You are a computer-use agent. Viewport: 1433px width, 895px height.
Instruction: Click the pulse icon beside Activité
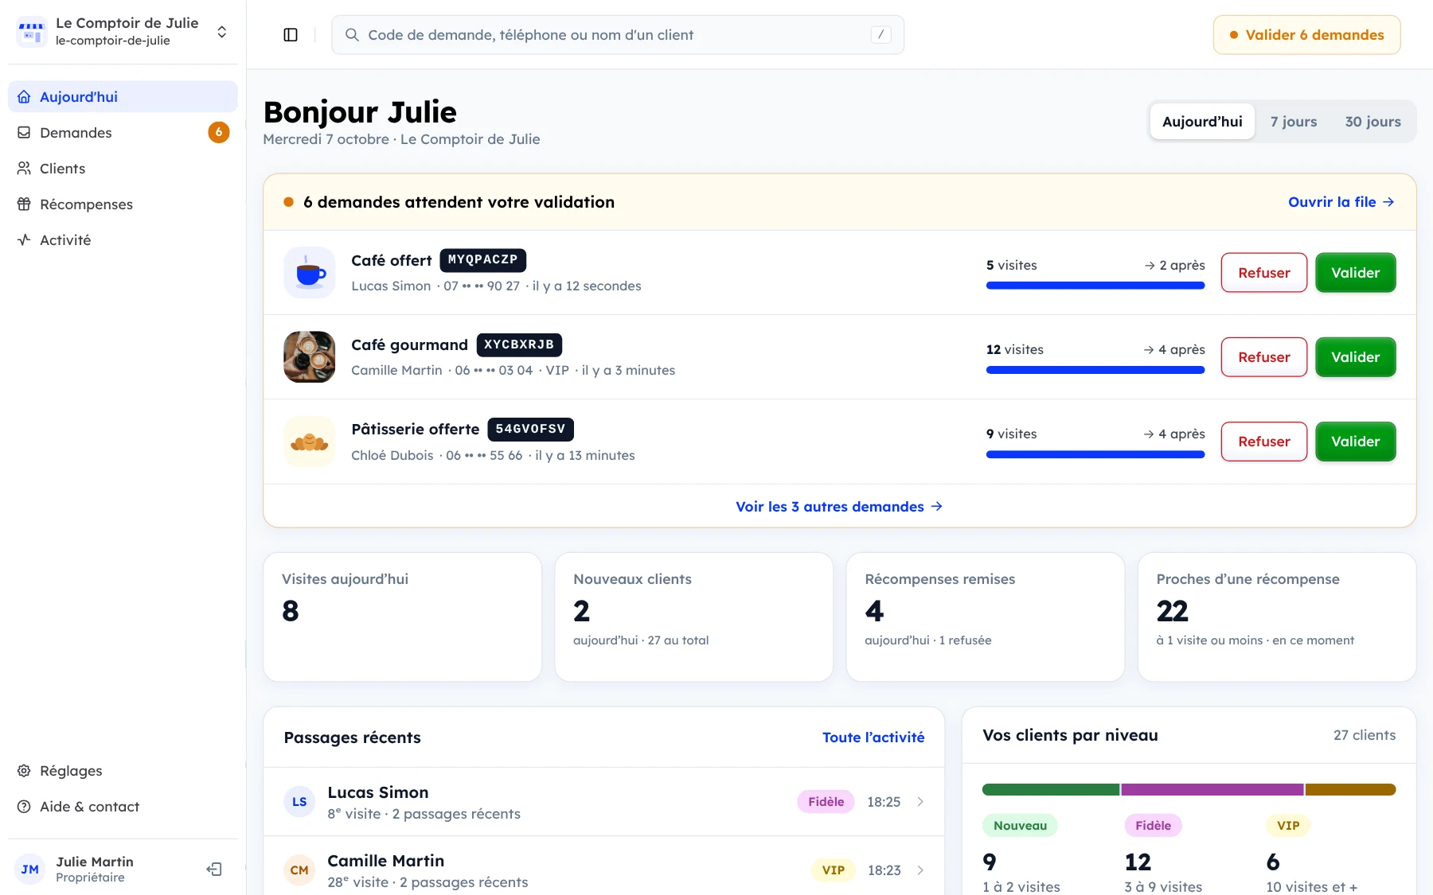(x=25, y=240)
